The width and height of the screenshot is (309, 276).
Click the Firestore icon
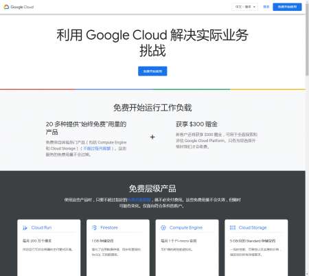click(x=94, y=228)
